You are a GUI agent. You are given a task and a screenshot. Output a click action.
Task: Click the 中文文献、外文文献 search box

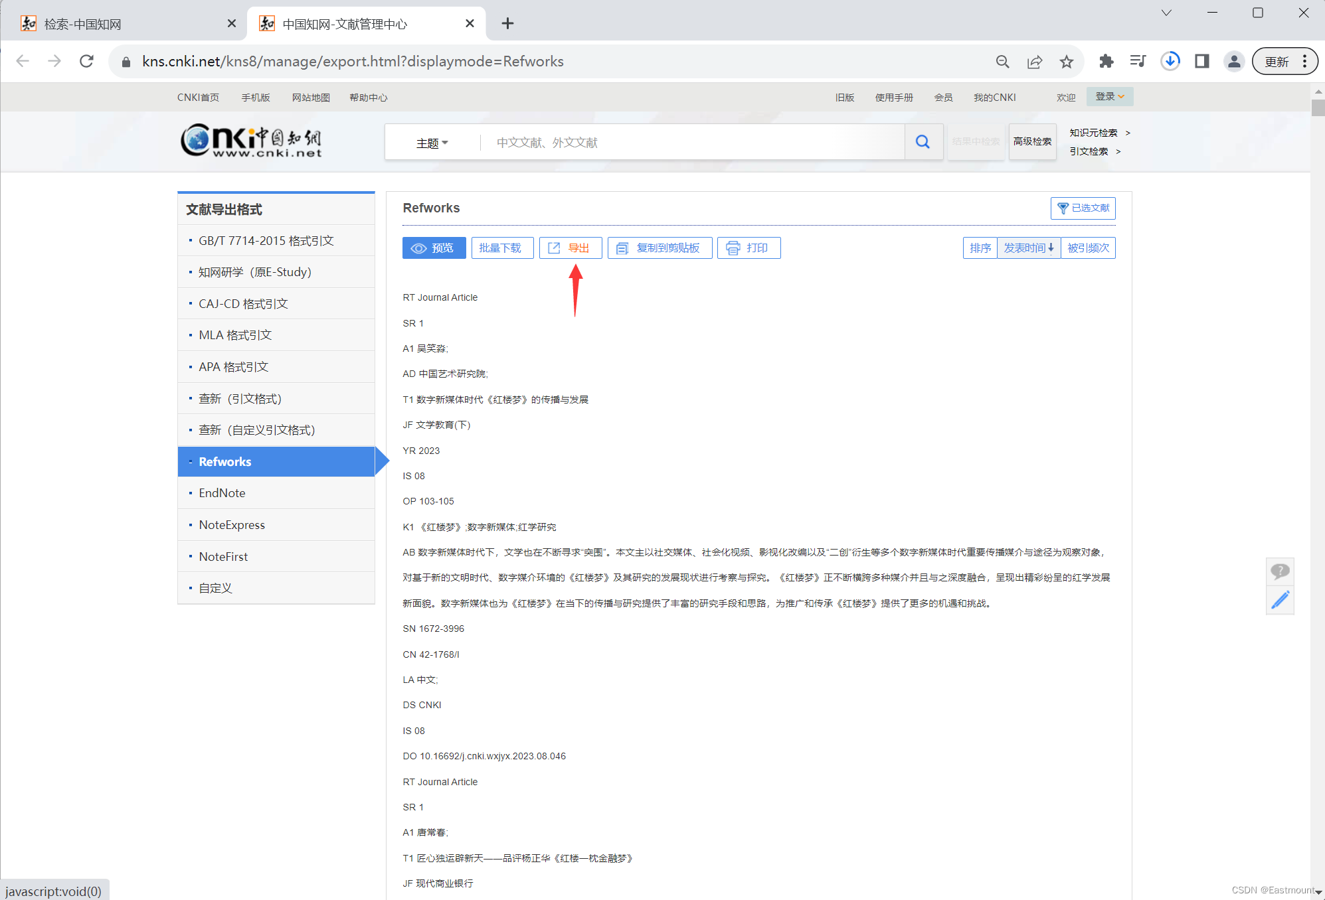(691, 143)
